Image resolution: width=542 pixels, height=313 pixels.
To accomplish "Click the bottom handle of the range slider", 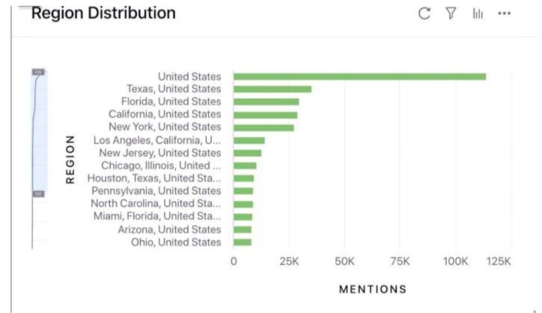I will [x=39, y=193].
